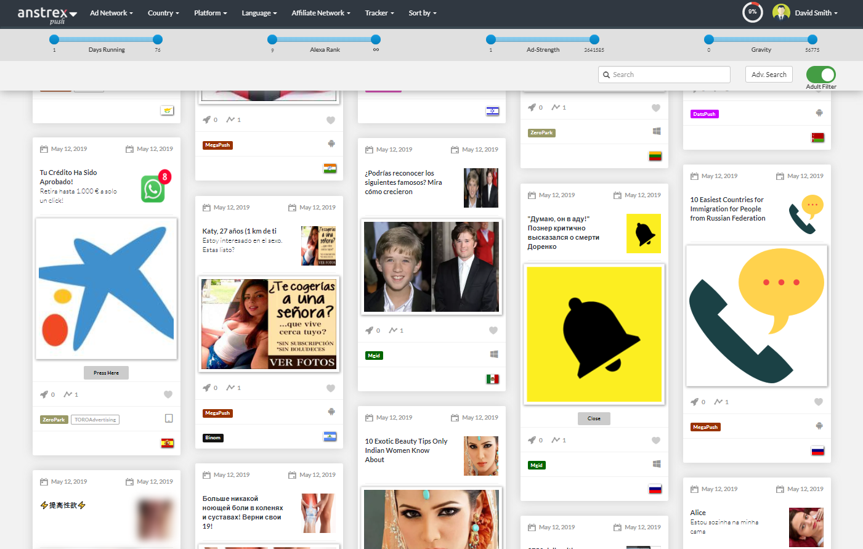Expand the Sort by dropdown
The height and width of the screenshot is (549, 863).
click(x=423, y=13)
